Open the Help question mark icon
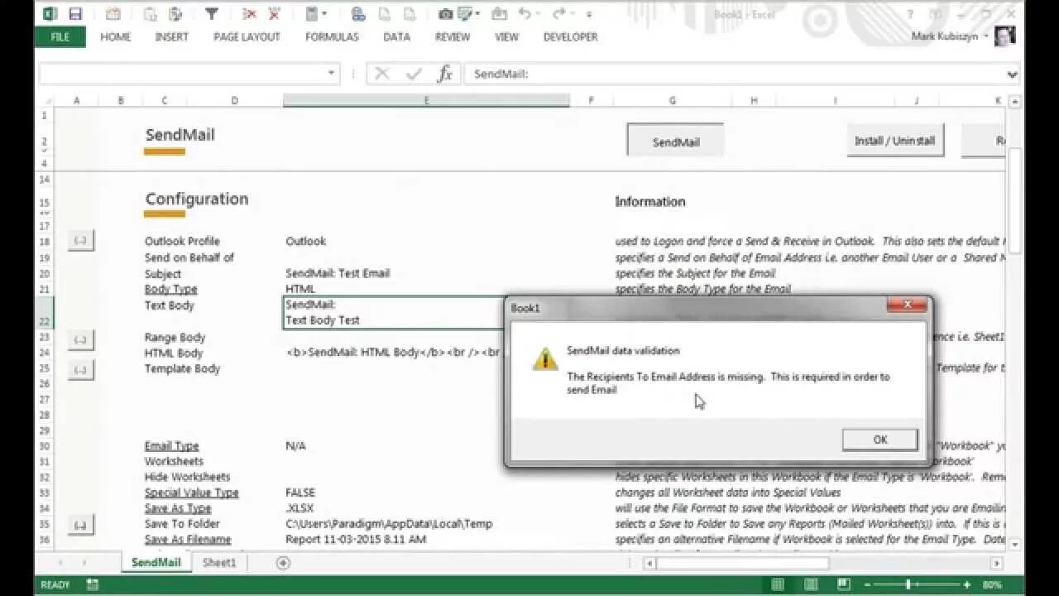Viewport: 1059px width, 596px height. pos(911,14)
